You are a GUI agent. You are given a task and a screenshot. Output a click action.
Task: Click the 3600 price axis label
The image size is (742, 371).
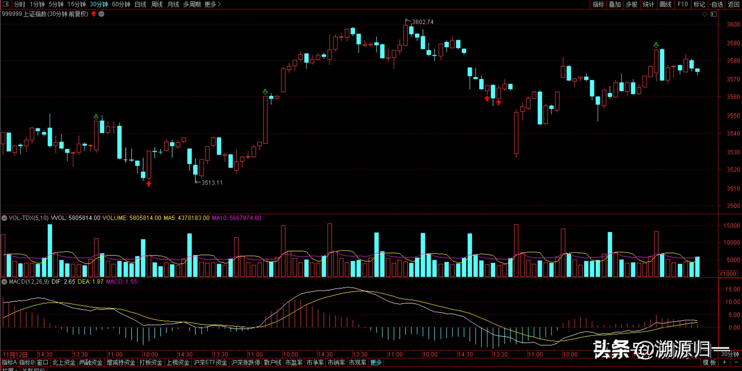point(733,24)
